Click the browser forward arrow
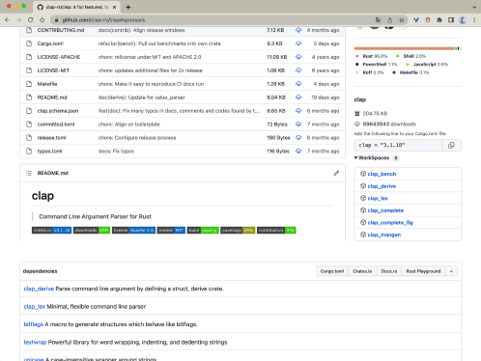 (18, 20)
